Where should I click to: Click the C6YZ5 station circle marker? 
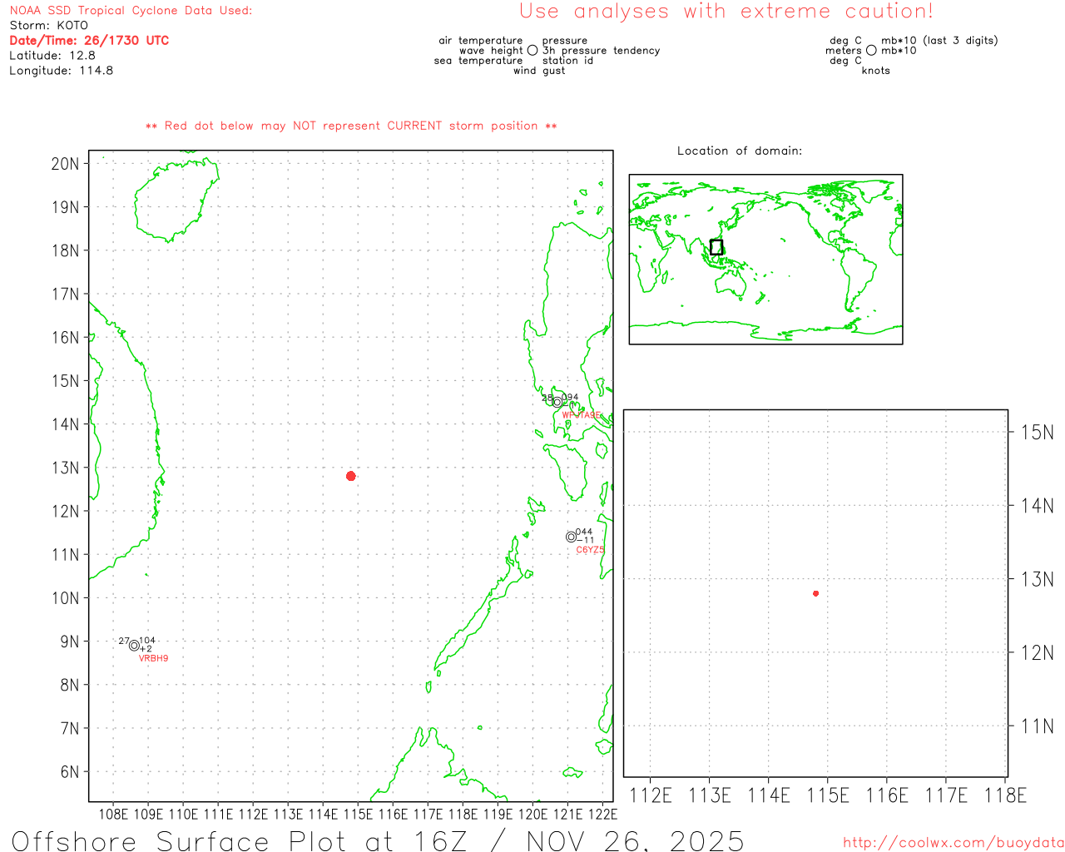pos(572,537)
